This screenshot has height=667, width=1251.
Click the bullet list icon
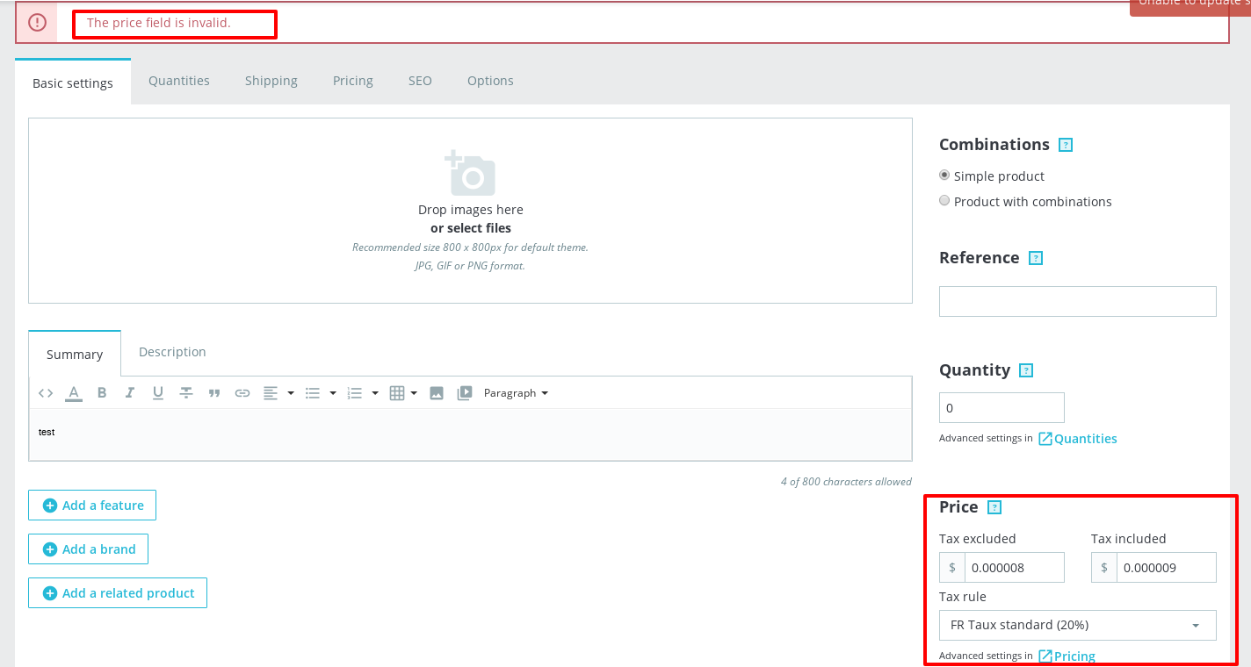point(312,393)
